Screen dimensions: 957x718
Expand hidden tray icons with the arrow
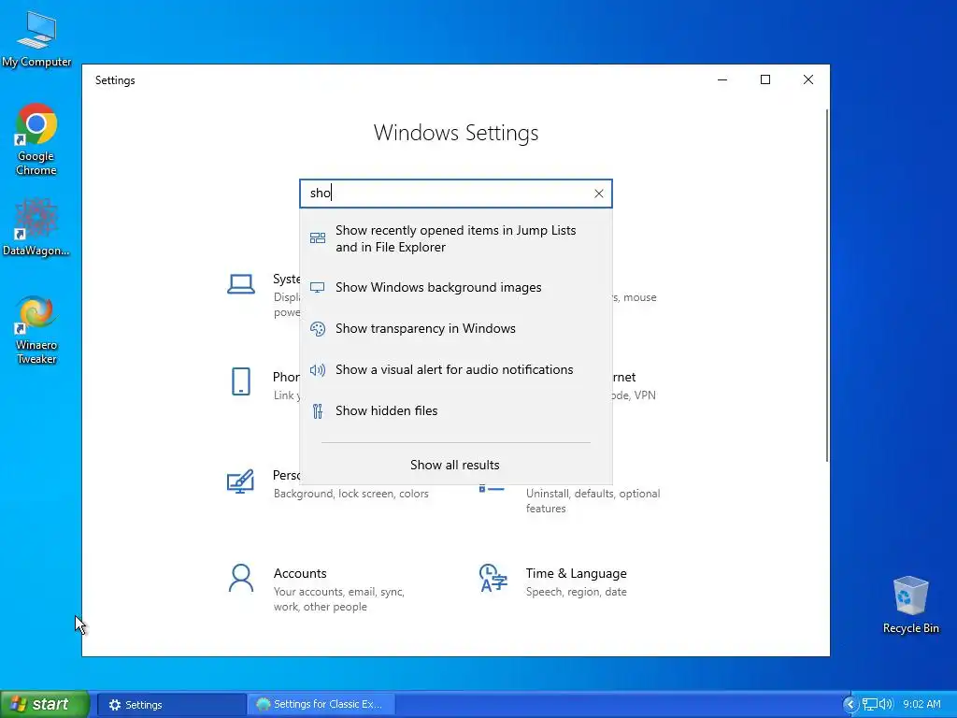[850, 704]
